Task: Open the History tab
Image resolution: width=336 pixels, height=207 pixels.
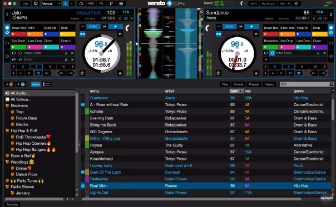Action: (x=269, y=84)
